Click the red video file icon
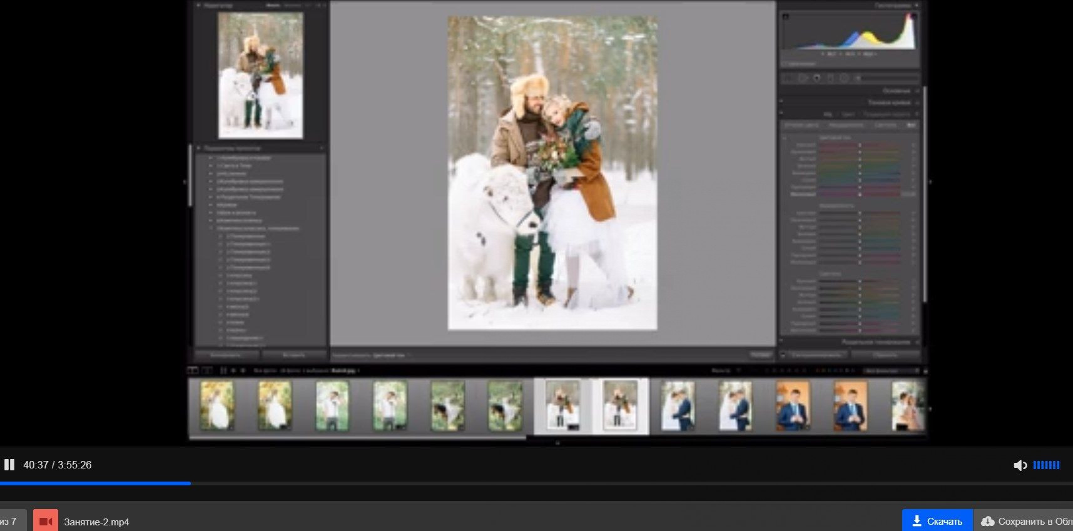This screenshot has width=1073, height=531. point(46,521)
